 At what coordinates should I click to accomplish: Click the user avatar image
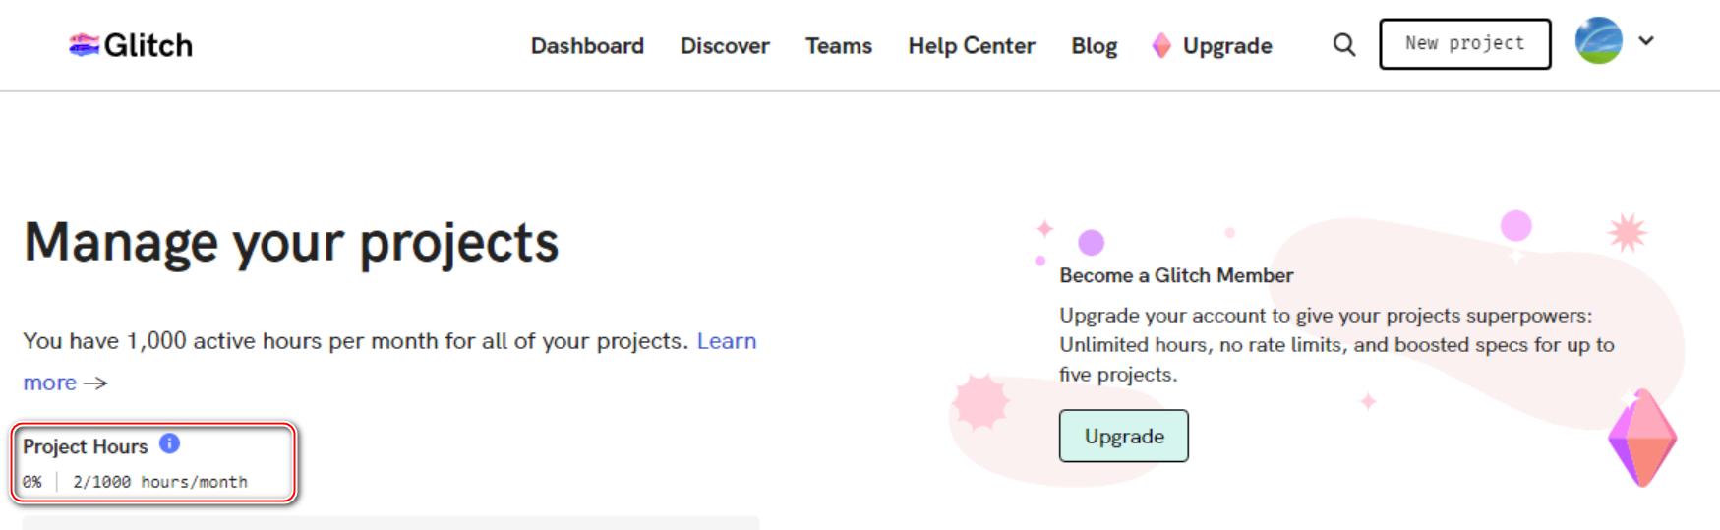1599,41
